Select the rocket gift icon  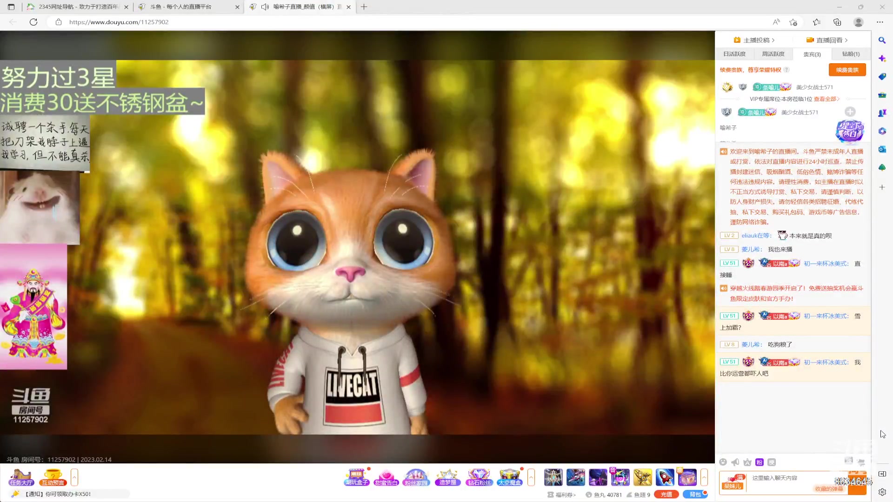(x=665, y=477)
